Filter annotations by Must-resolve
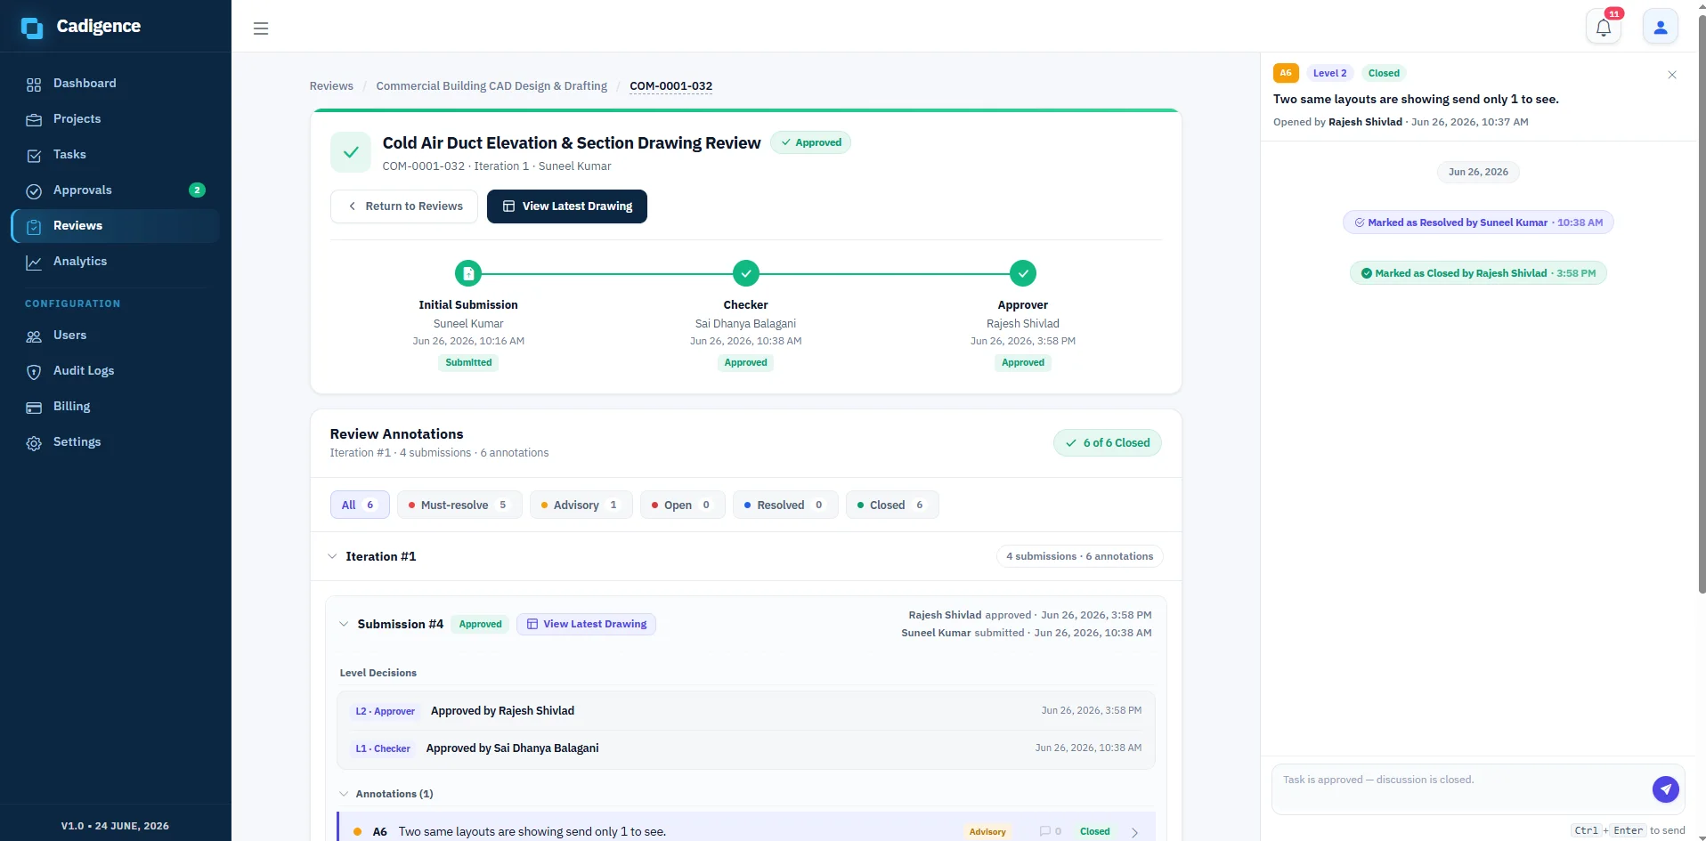Viewport: 1706px width, 841px height. coord(459,505)
